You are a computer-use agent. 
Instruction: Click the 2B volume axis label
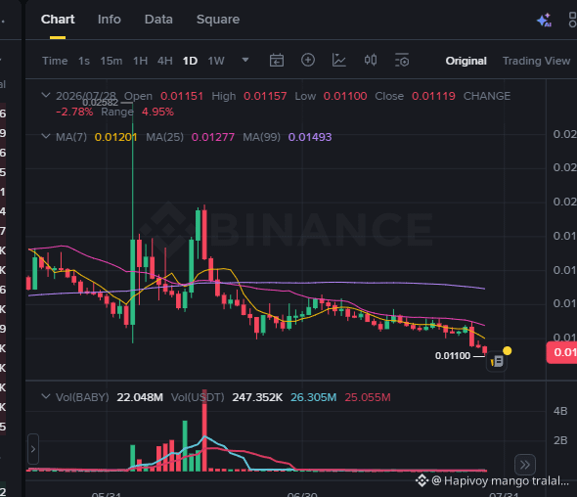[x=560, y=440]
